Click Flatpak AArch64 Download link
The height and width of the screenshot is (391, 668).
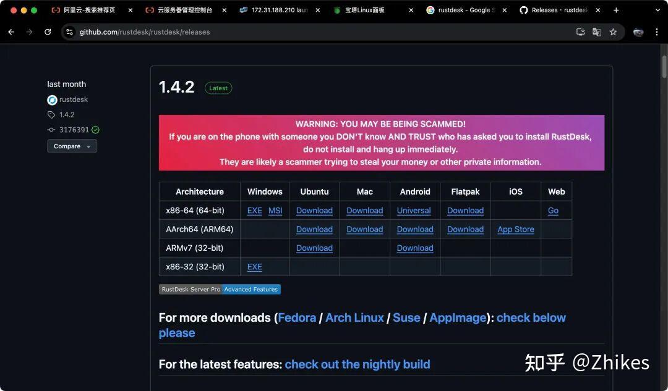click(x=465, y=229)
